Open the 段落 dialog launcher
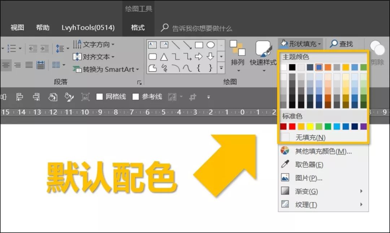This screenshot has height=233, width=390. (x=139, y=82)
